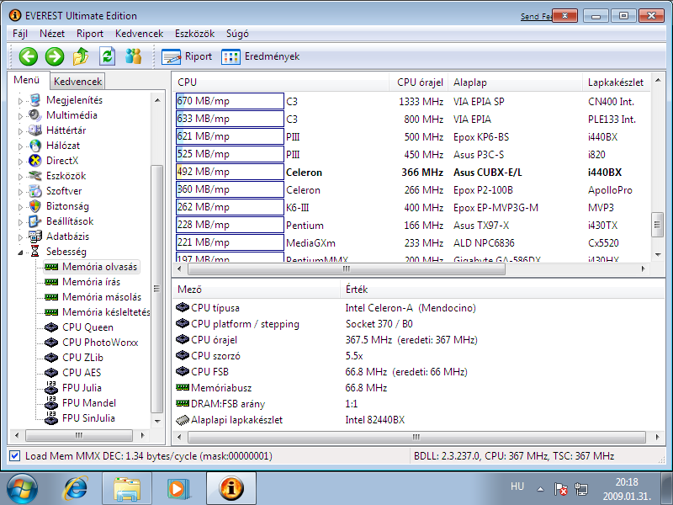Image resolution: width=673 pixels, height=505 pixels.
Task: Select CPU AES benchmark
Action: coord(82,372)
